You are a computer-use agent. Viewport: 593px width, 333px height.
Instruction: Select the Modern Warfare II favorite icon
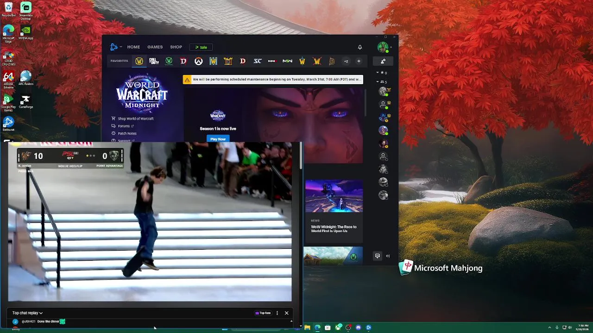click(x=287, y=61)
